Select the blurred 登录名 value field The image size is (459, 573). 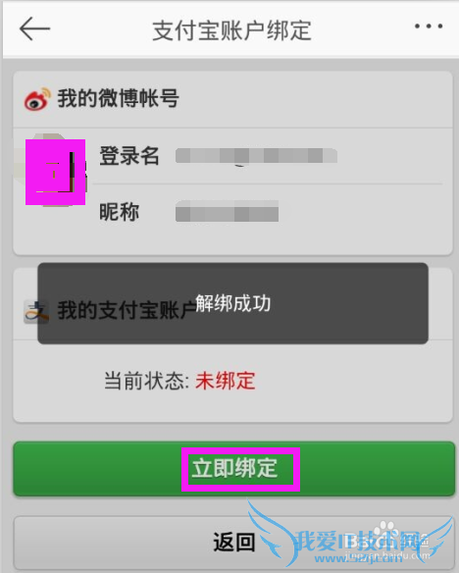click(x=256, y=156)
